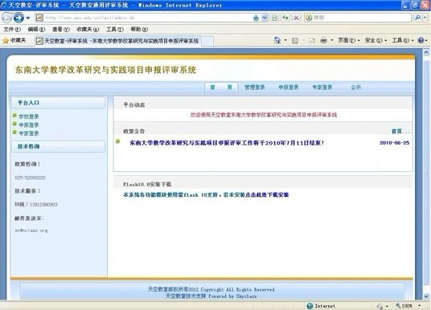Select the 专家登录 navigation tab
This screenshot has width=431, height=310.
click(x=322, y=88)
